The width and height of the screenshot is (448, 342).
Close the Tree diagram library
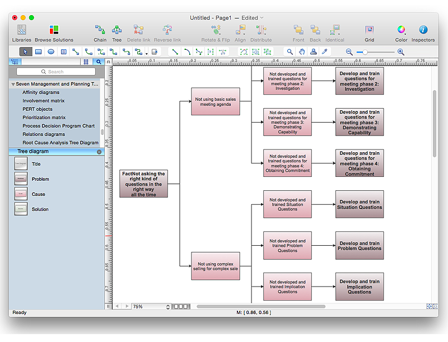(99, 152)
